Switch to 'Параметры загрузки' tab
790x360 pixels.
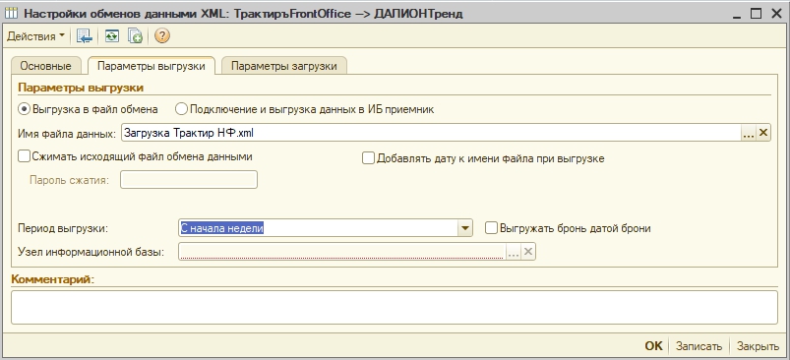pos(284,66)
